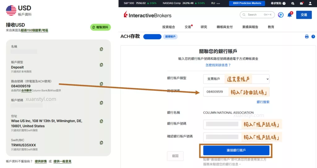
Task: Click the blue account selector pill
Action: [152, 36]
